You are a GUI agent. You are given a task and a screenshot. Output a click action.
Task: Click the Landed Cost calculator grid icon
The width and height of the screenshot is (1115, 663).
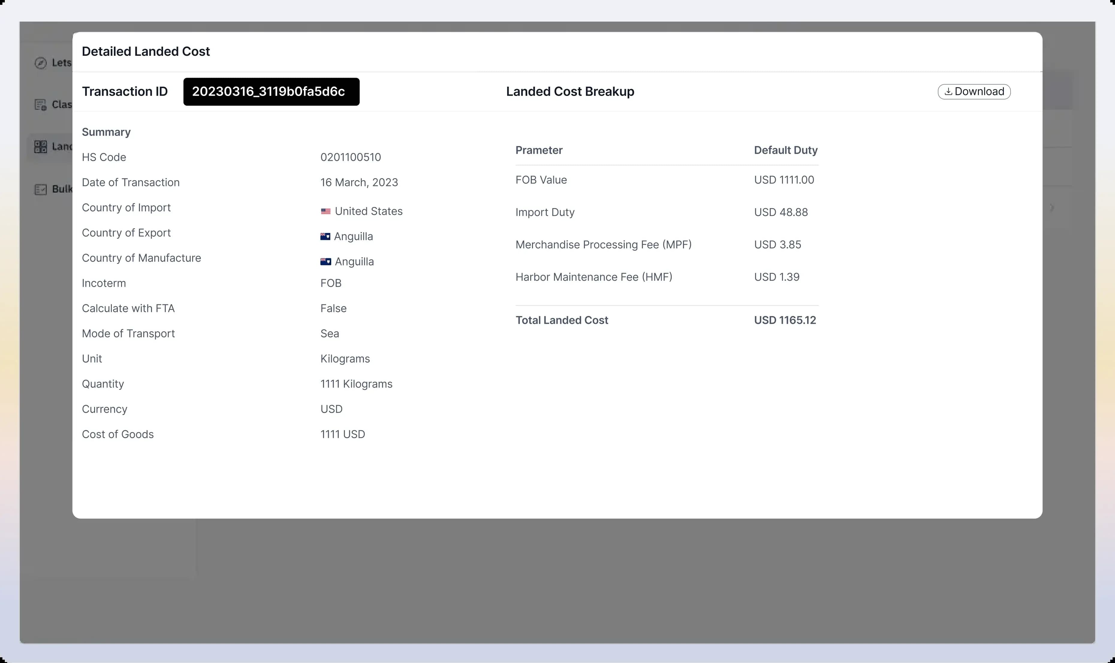pyautogui.click(x=41, y=147)
